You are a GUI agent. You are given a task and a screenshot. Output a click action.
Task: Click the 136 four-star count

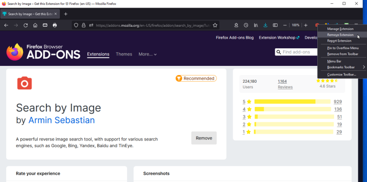tap(338, 109)
